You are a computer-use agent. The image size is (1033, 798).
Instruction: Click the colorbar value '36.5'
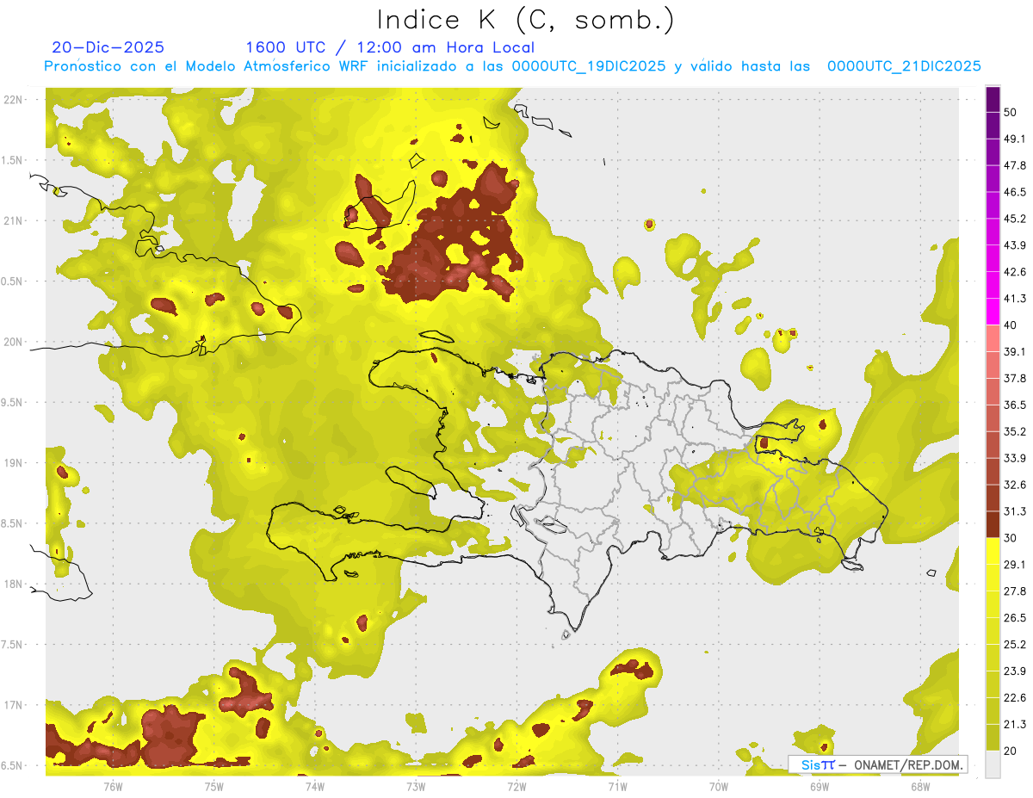pyautogui.click(x=1015, y=405)
